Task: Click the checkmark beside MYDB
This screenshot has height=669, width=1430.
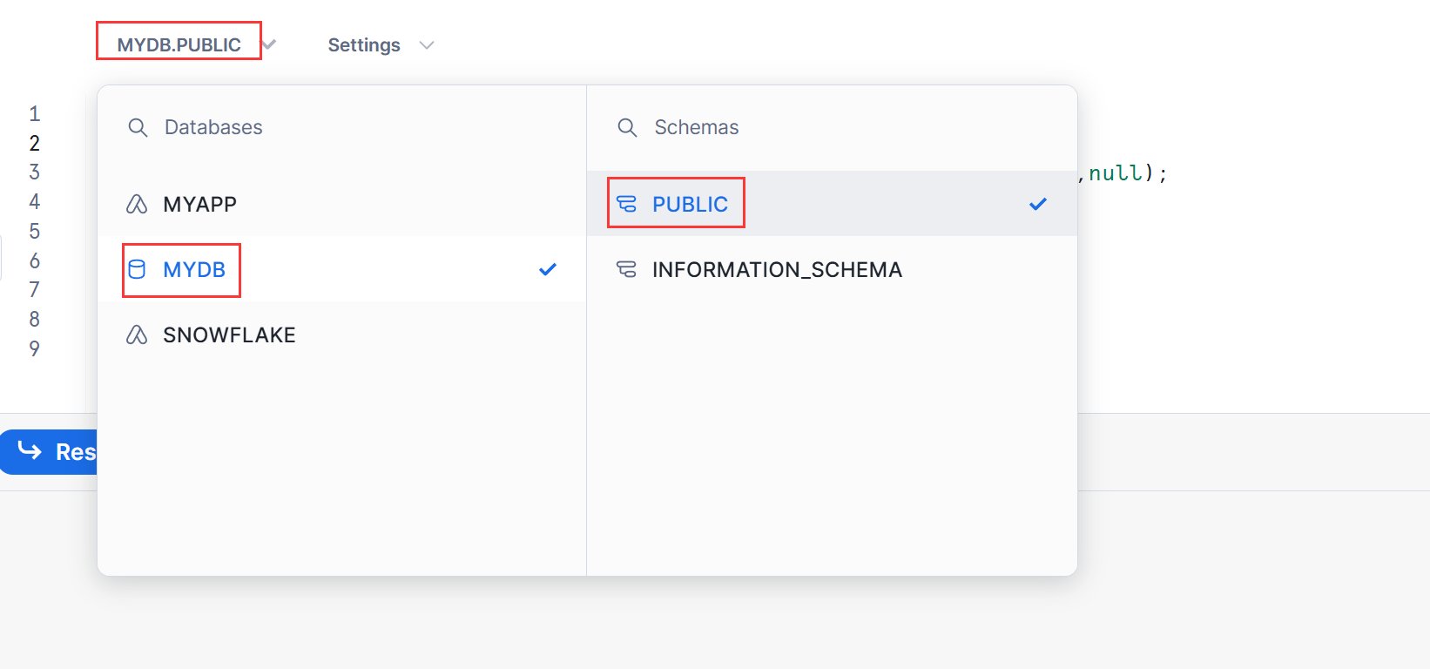Action: (x=548, y=269)
